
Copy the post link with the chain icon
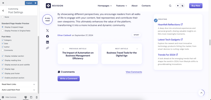point(47,48)
